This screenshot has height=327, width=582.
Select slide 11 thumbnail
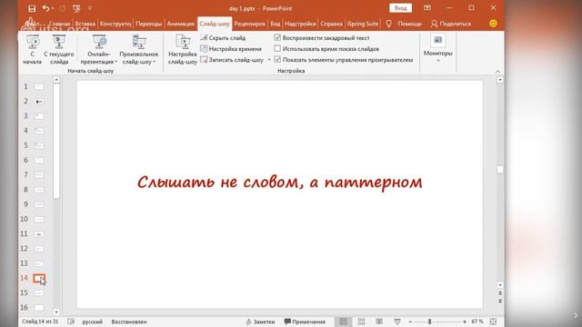tap(39, 234)
